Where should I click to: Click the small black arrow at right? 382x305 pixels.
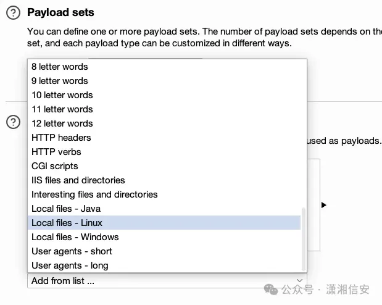coord(323,205)
